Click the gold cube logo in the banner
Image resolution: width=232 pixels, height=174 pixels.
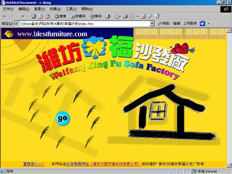(9, 34)
